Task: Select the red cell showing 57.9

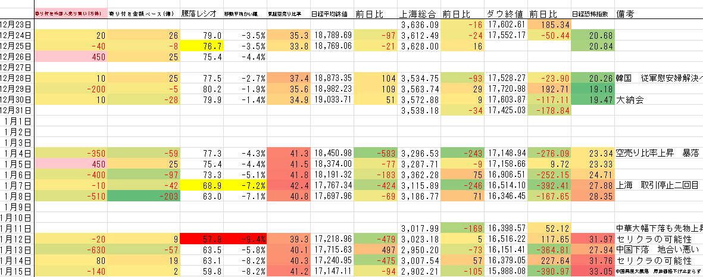Action: 202,239
